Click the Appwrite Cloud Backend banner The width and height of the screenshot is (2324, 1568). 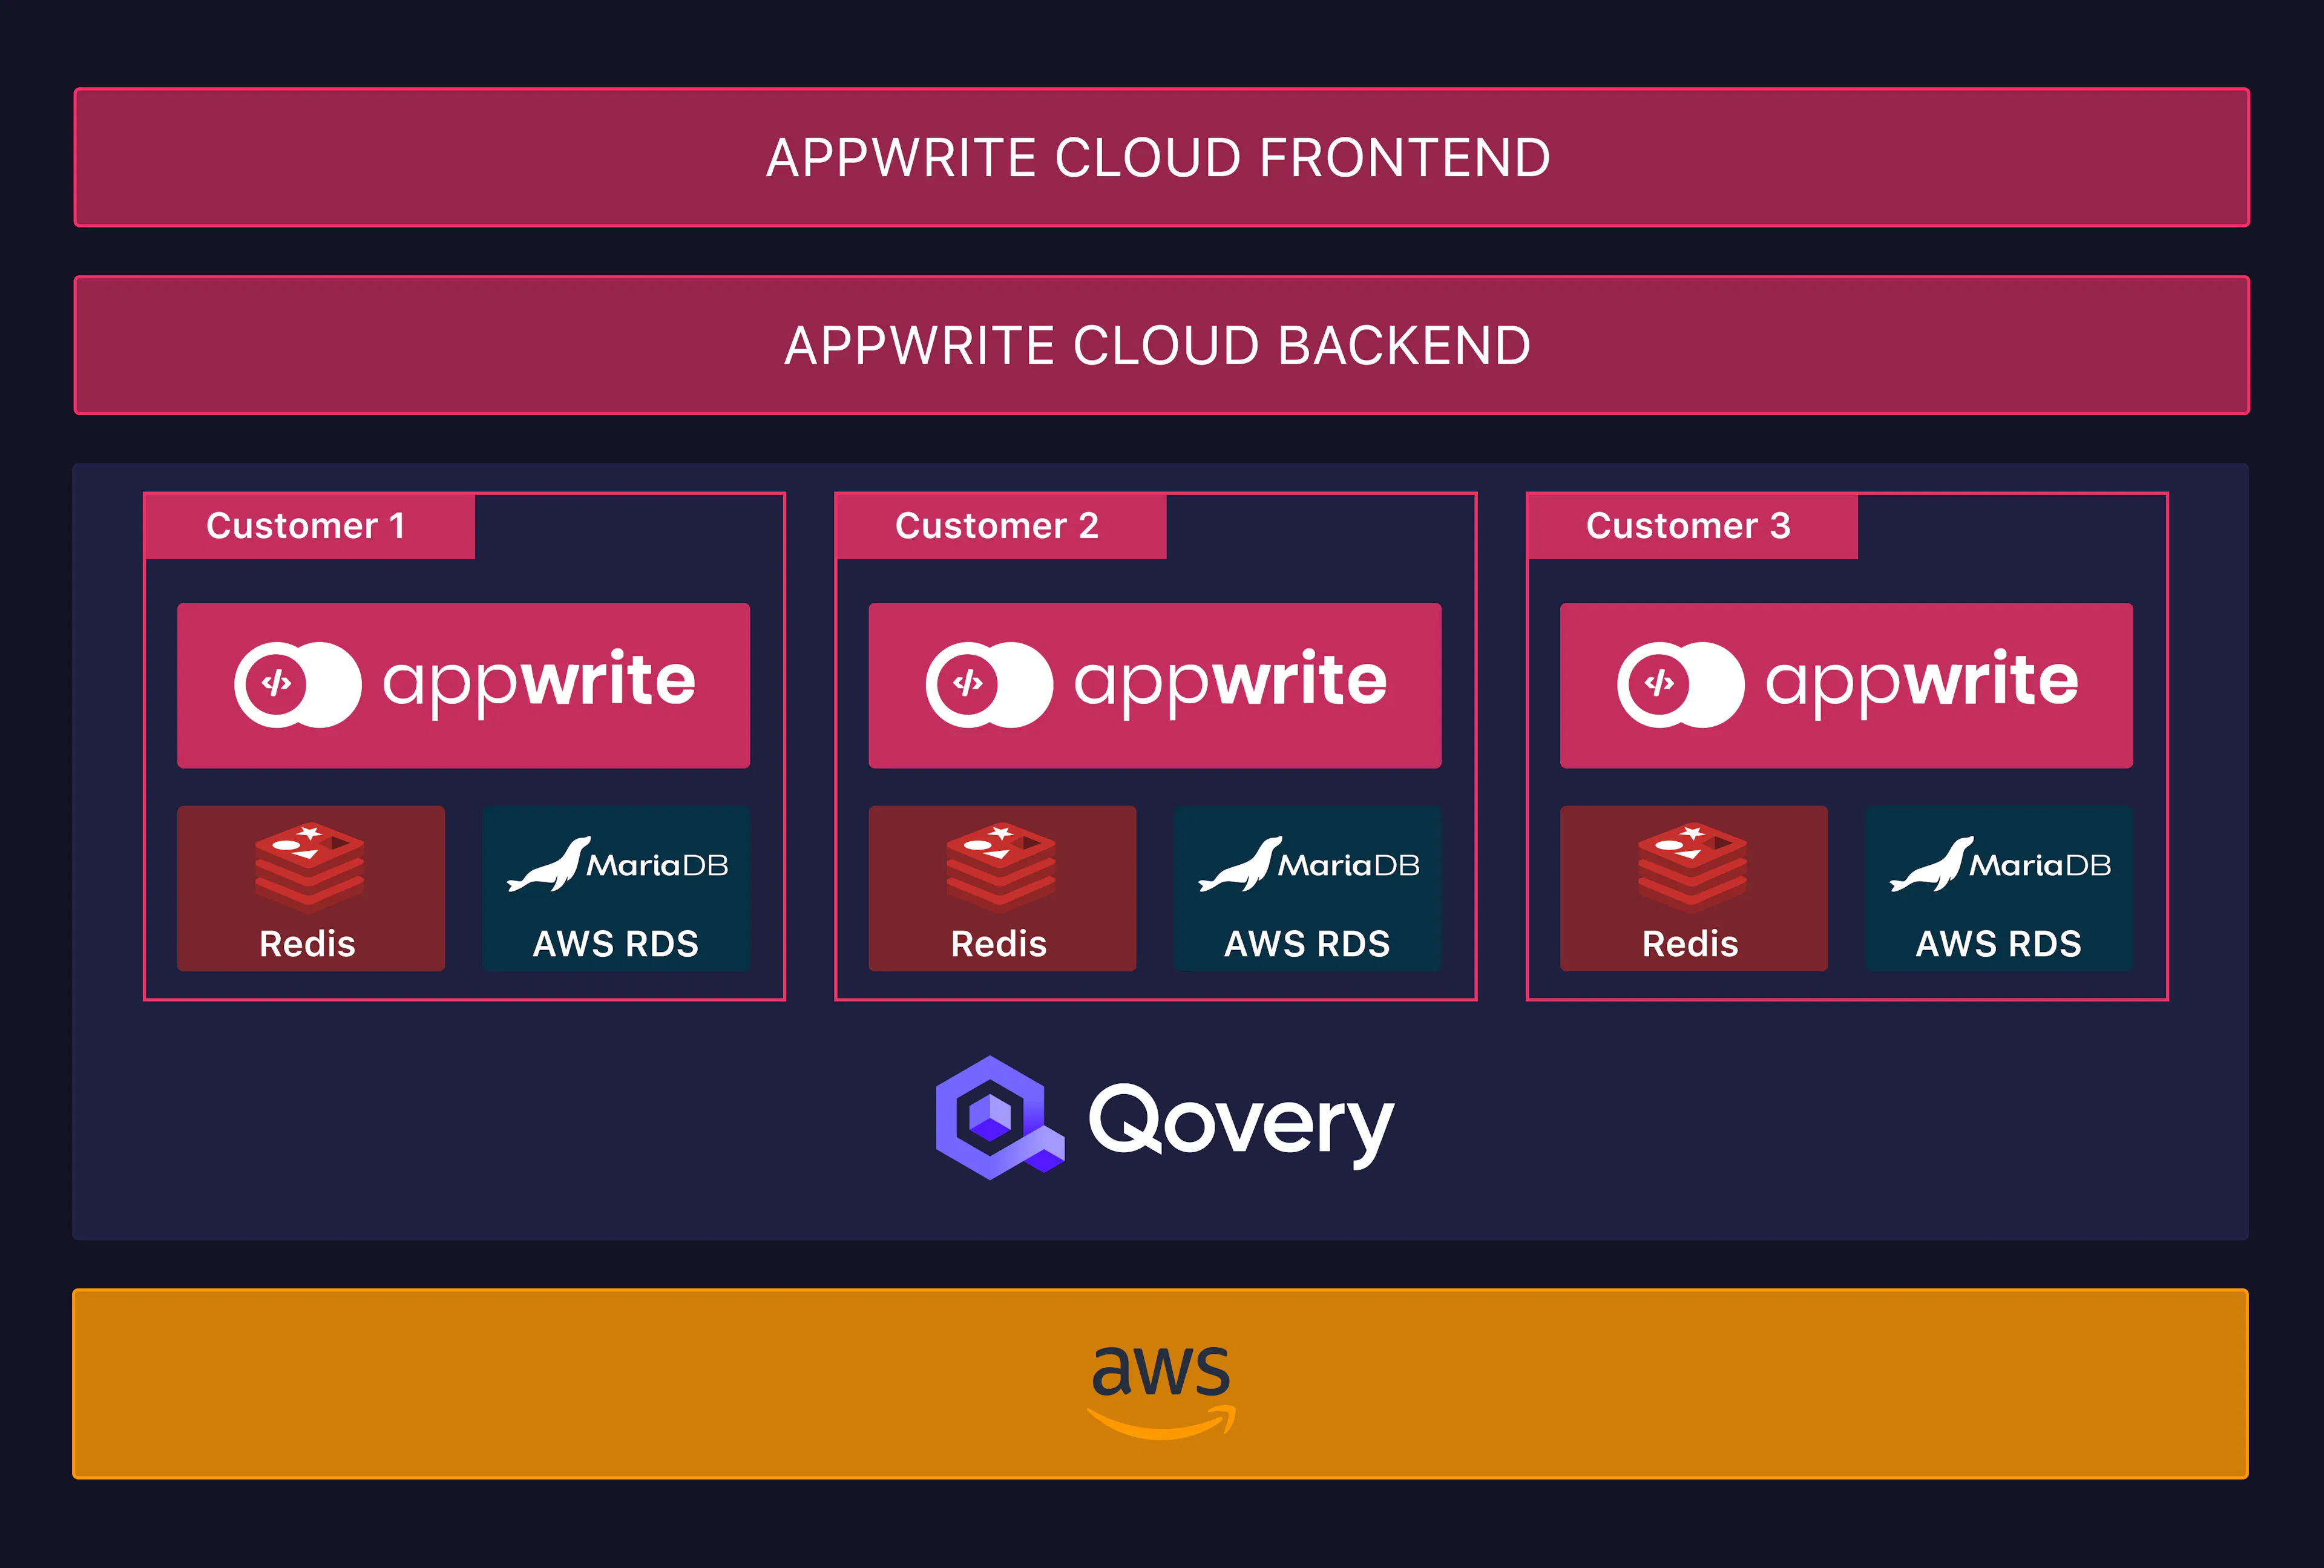[x=1161, y=345]
